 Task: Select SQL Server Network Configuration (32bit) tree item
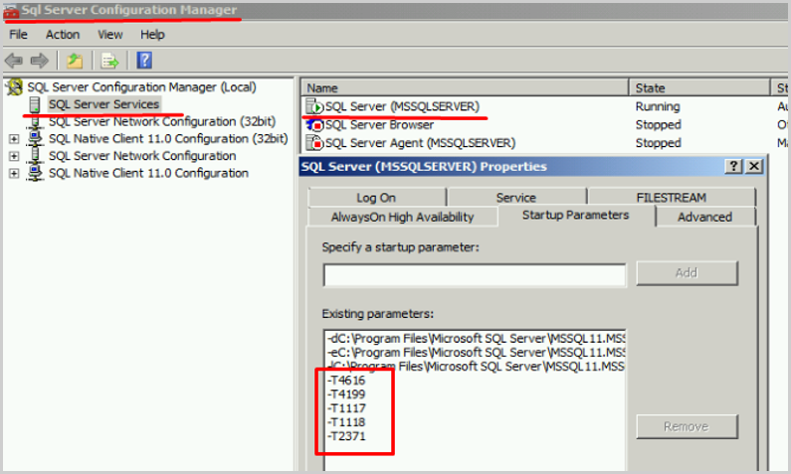pyautogui.click(x=162, y=121)
